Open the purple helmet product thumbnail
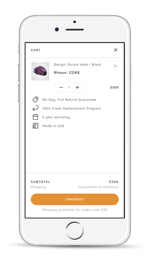This screenshot has width=148, height=262. point(40,72)
